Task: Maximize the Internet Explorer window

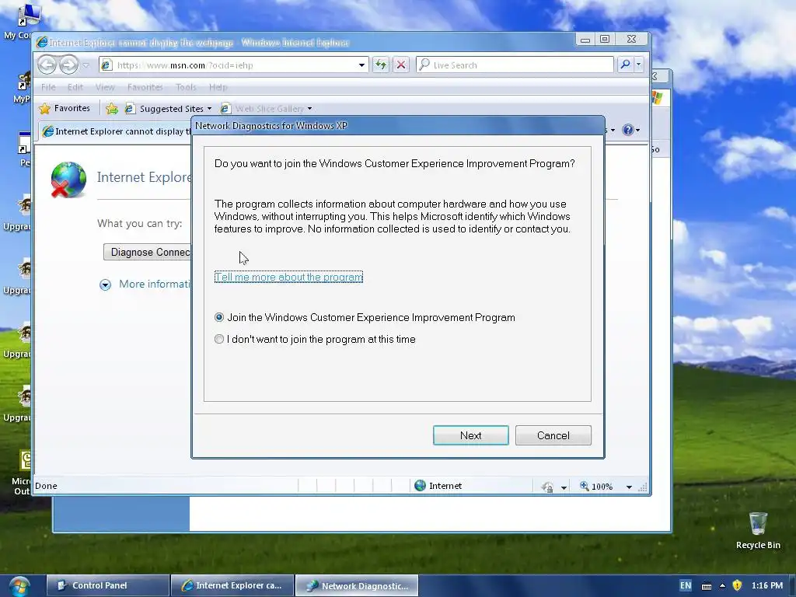Action: pos(605,39)
